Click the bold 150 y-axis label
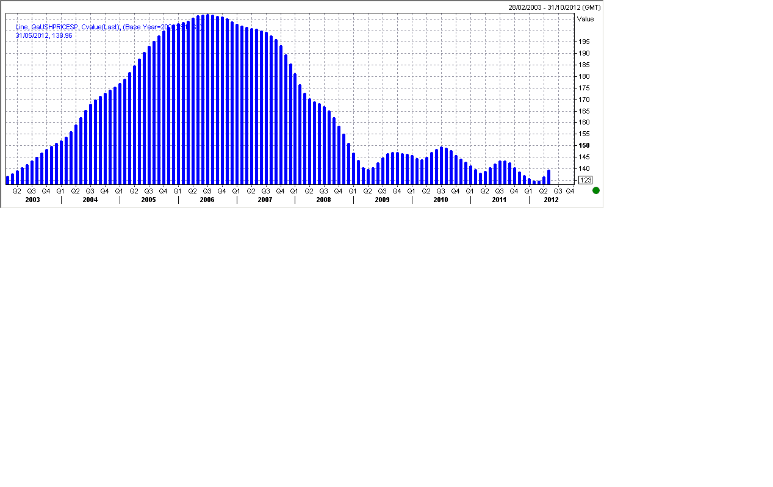The width and height of the screenshot is (773, 487). point(584,145)
